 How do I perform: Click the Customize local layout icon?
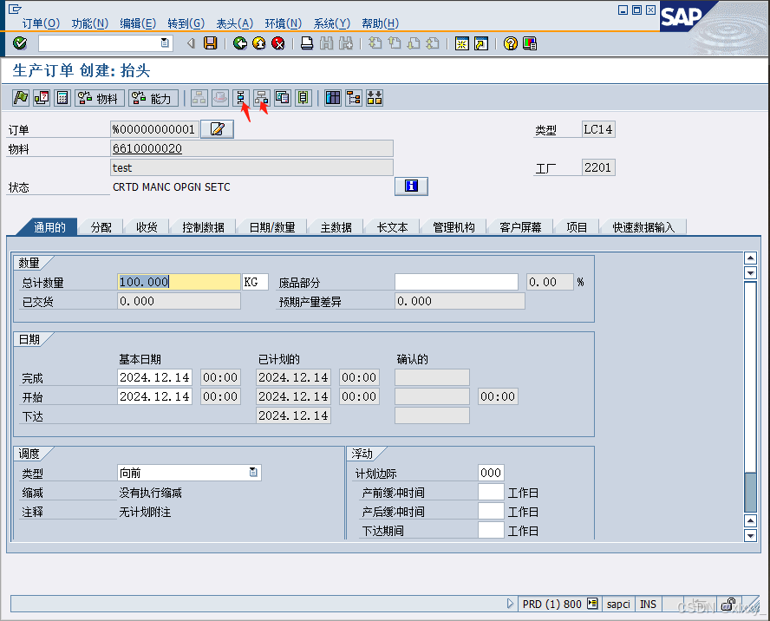tap(530, 43)
